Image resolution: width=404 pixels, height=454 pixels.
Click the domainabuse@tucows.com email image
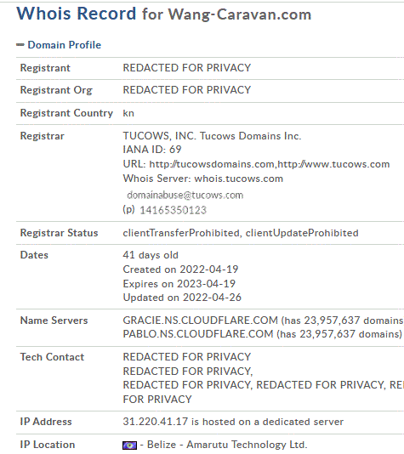(x=185, y=196)
